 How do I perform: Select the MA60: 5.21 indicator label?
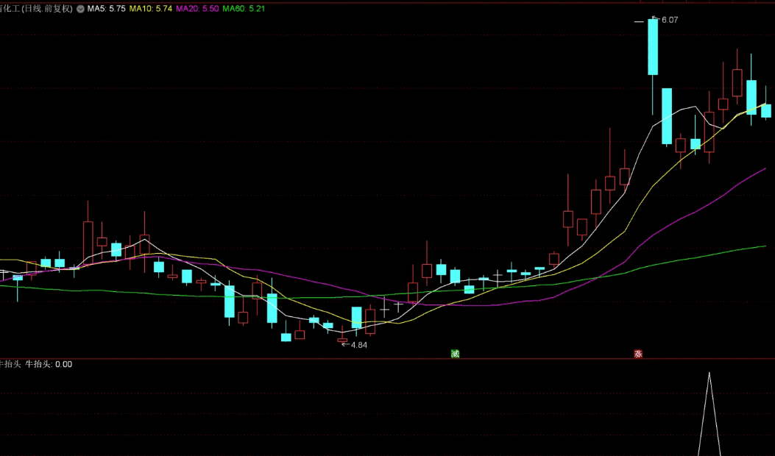[244, 9]
